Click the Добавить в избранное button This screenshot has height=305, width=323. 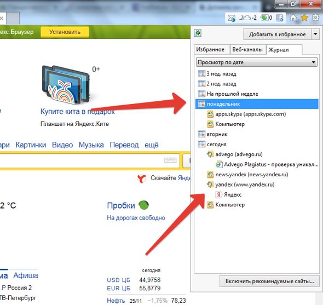(x=277, y=34)
